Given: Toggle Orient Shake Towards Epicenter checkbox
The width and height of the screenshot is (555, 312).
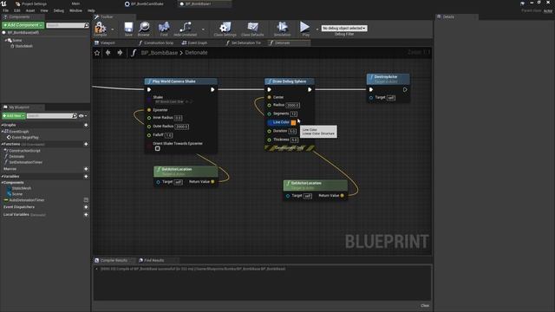Looking at the screenshot, I should pos(158,148).
